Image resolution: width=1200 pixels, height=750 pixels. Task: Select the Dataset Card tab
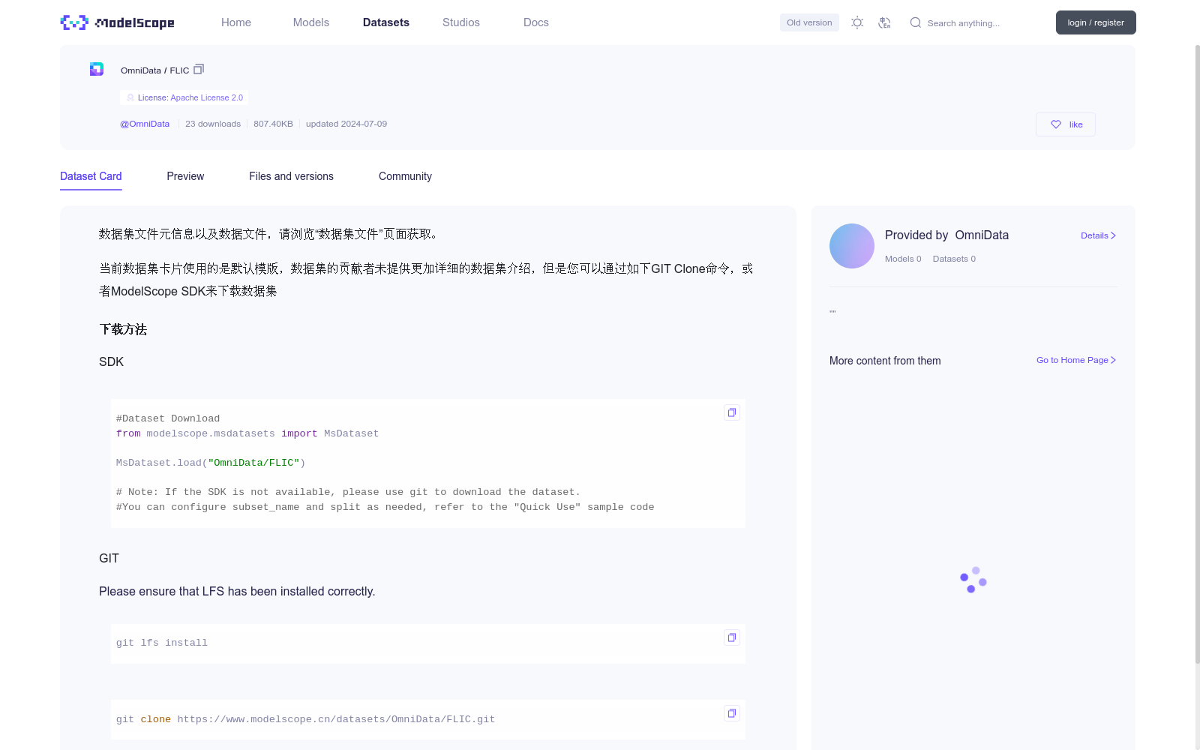91,176
